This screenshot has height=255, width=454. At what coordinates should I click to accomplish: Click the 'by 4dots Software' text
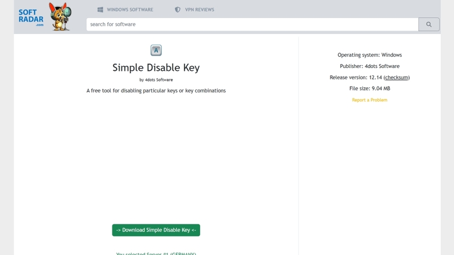coord(156,80)
